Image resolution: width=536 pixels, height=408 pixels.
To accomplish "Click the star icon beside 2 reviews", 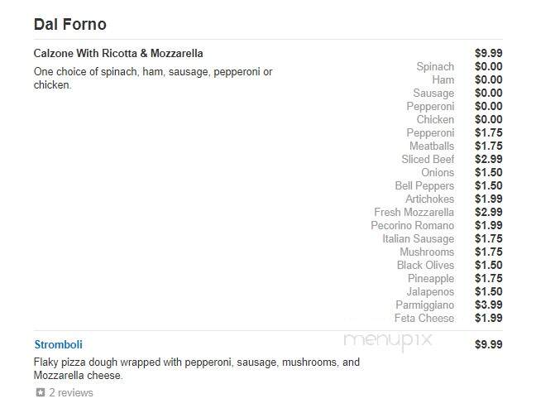I will point(41,392).
